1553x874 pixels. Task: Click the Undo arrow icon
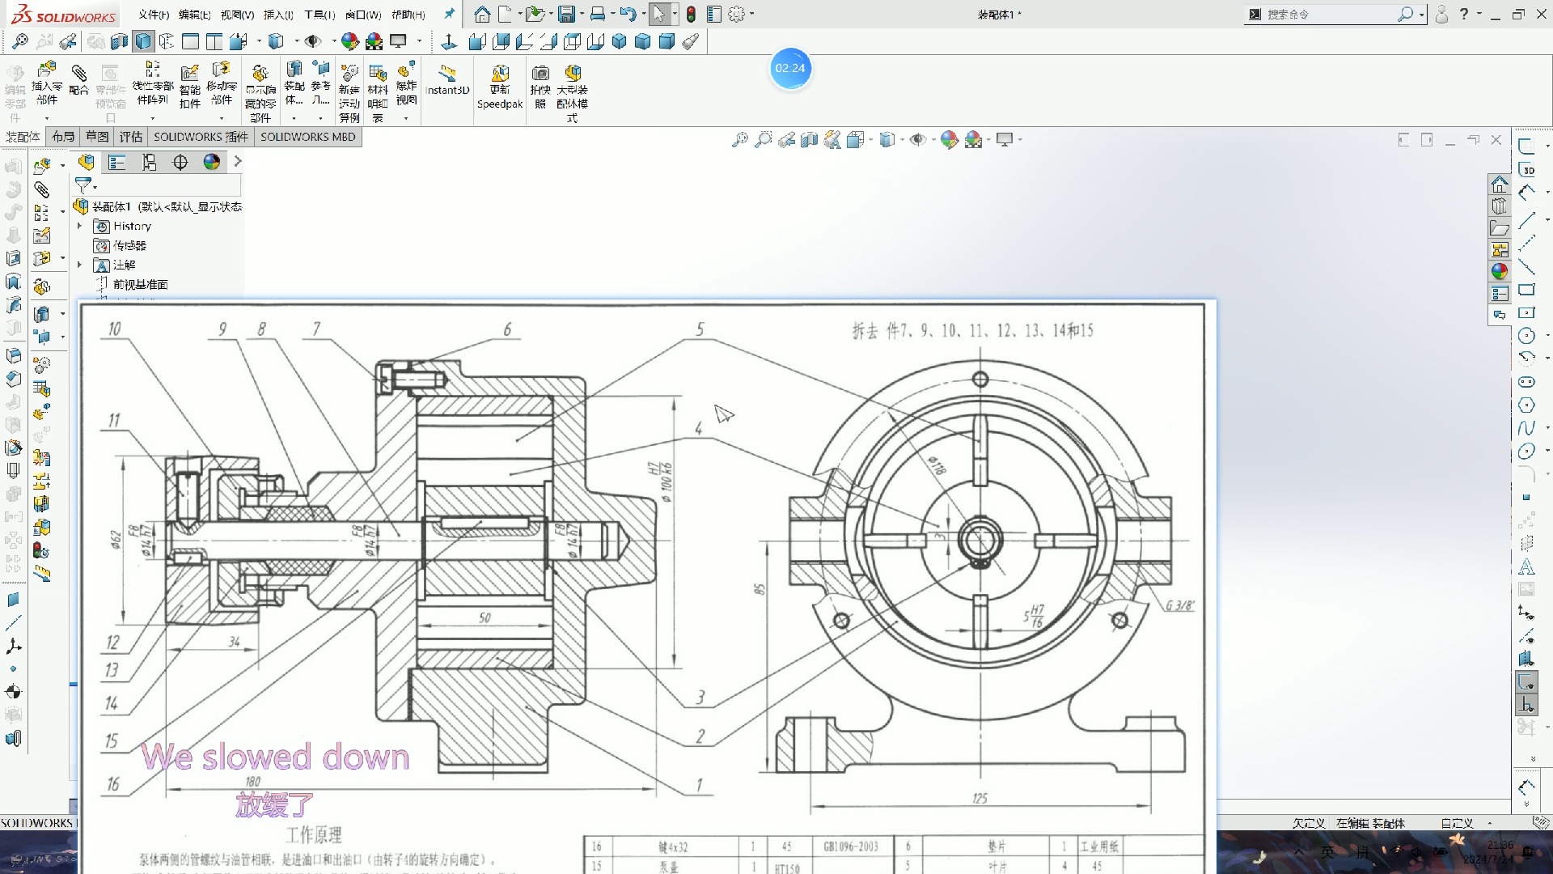tap(628, 14)
